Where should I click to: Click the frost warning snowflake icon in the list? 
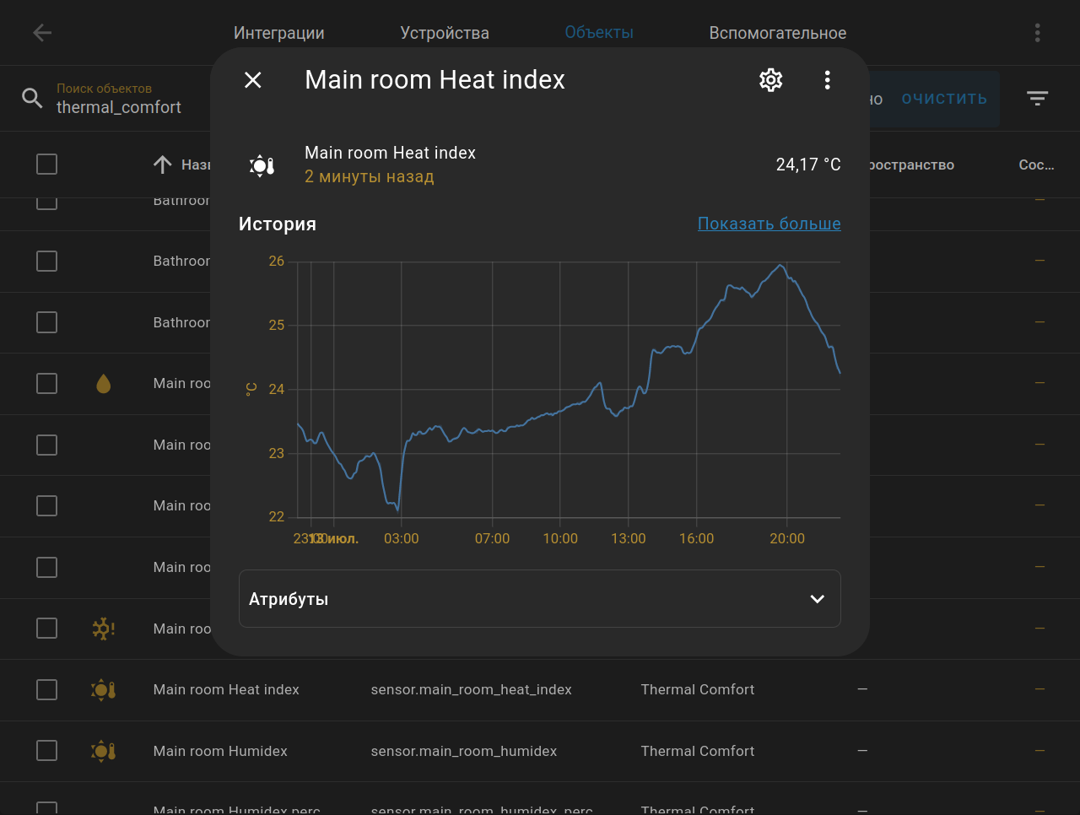103,629
